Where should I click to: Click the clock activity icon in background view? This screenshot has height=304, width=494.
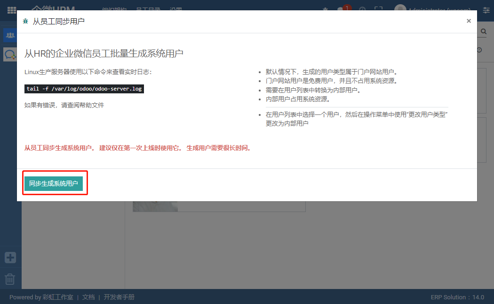coord(479,50)
